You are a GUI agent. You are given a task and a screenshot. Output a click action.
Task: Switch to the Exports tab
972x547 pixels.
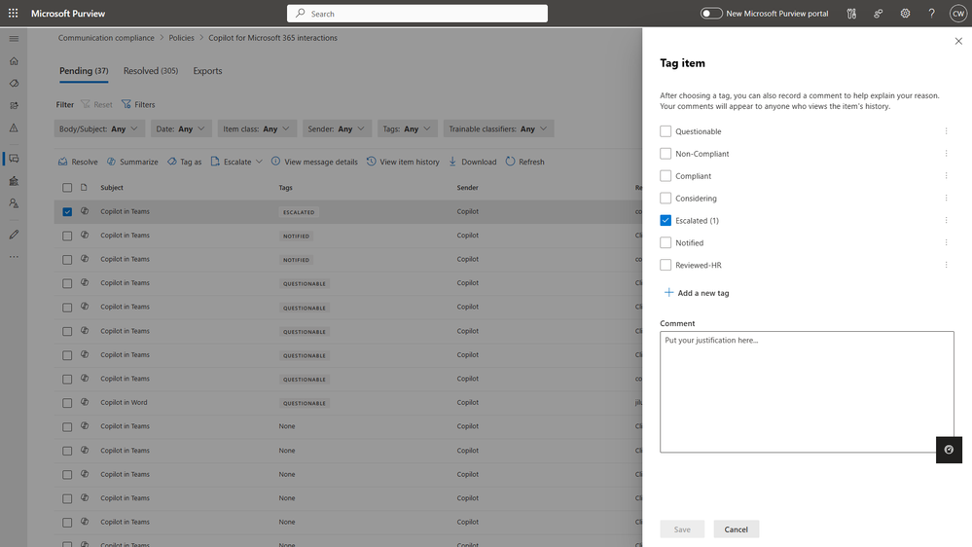point(207,71)
